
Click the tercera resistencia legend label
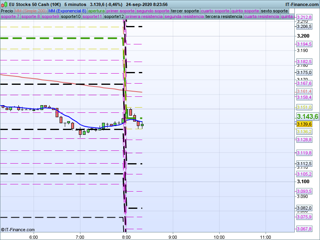[224, 17]
